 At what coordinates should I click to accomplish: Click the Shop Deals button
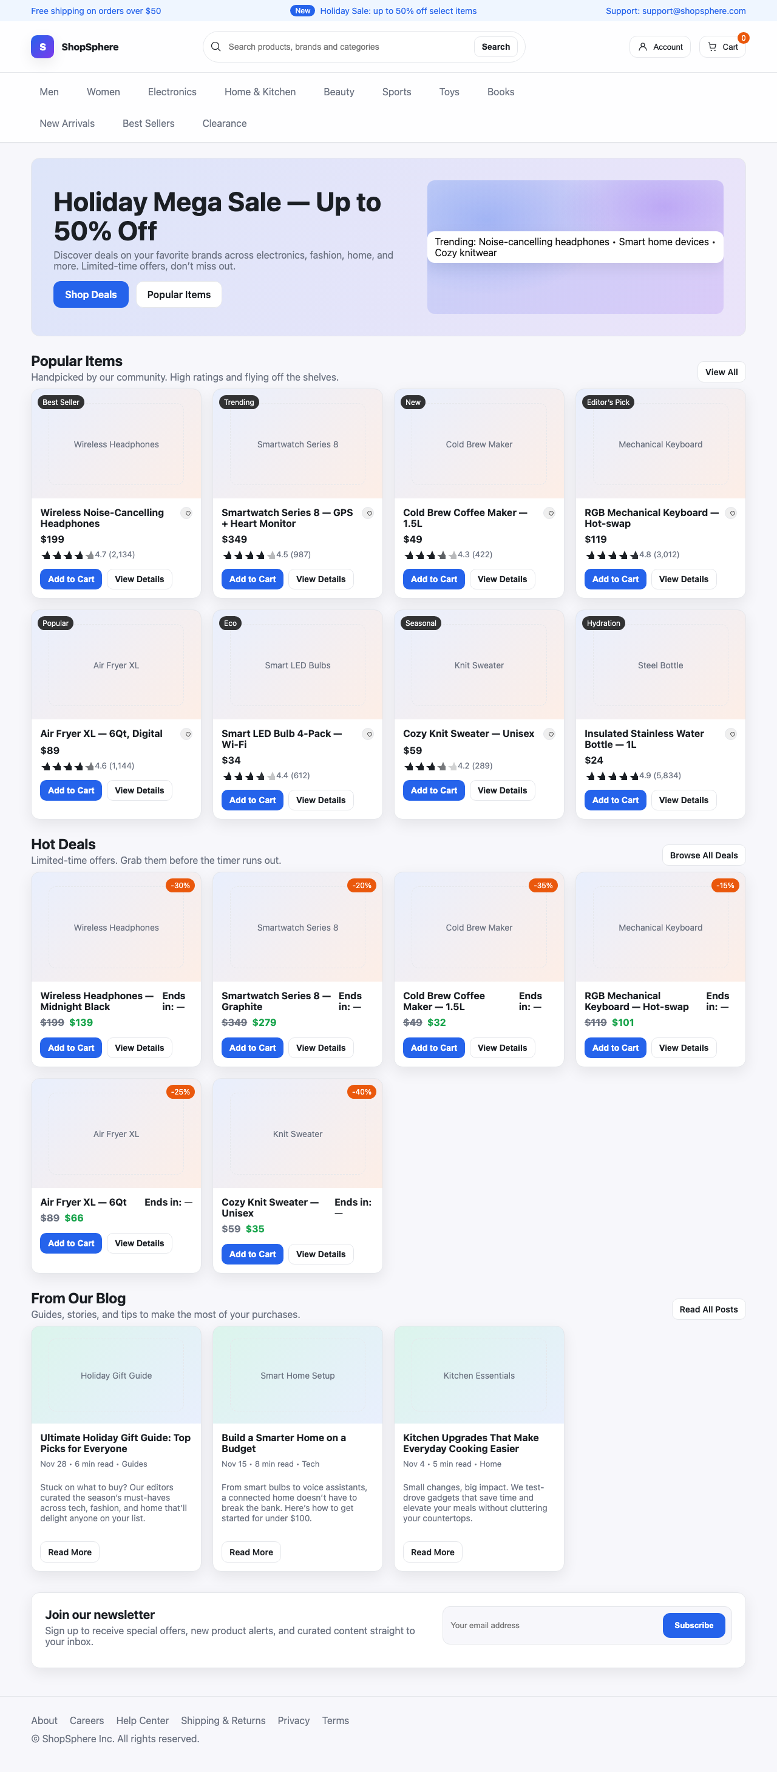point(90,294)
